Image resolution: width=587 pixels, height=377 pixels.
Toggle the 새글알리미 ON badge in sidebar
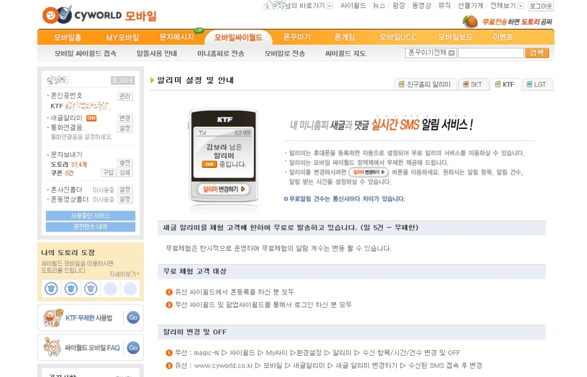tap(91, 118)
